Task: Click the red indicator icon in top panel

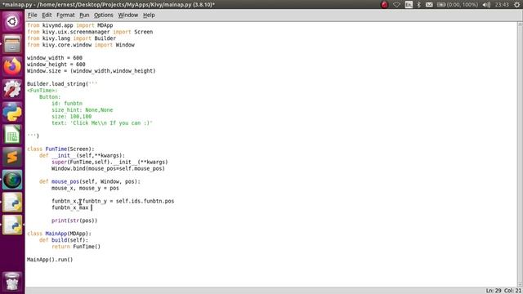Action: click(x=385, y=5)
